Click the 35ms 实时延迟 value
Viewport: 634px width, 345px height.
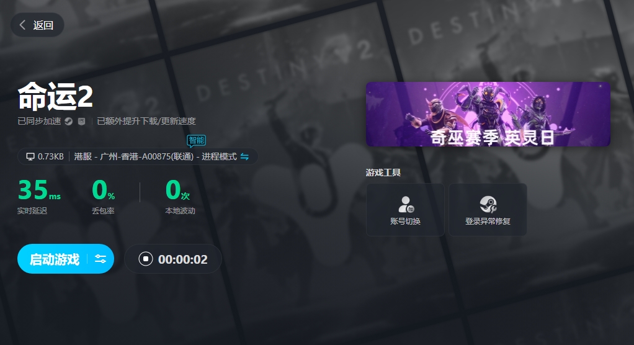[x=39, y=190]
